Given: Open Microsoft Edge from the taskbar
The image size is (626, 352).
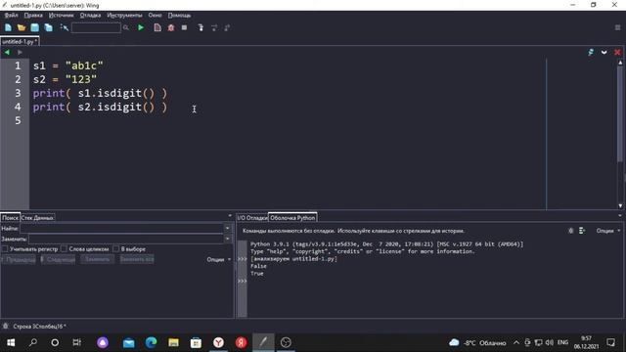Looking at the screenshot, I should click(151, 342).
